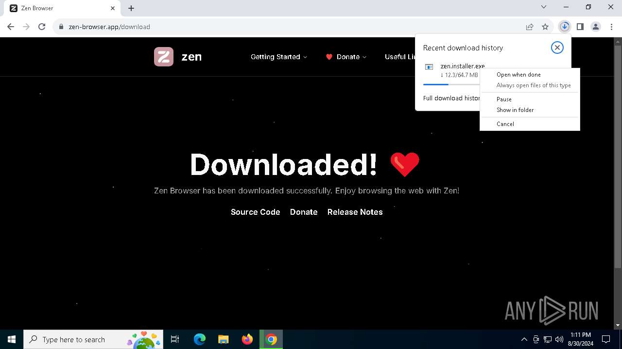Open the Donate link below the heading

[x=304, y=212]
